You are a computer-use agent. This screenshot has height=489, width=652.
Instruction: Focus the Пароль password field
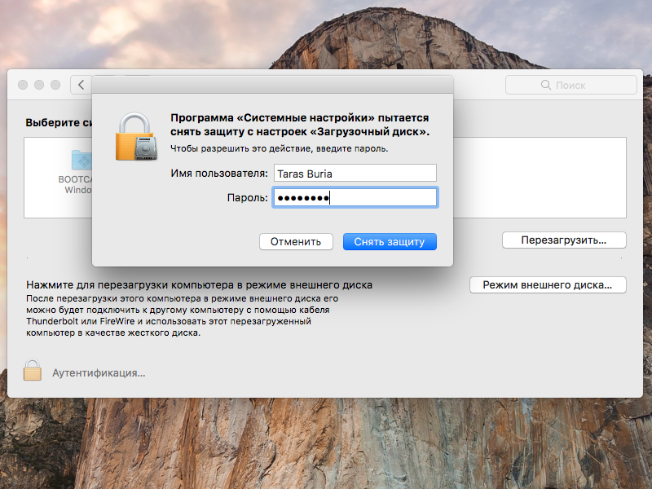355,197
